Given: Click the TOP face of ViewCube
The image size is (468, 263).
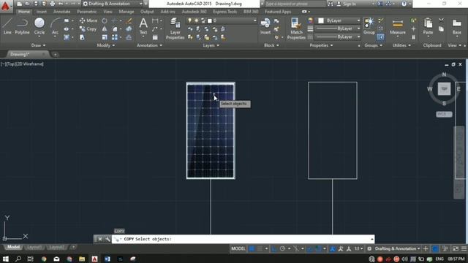Looking at the screenshot, I should coord(444,89).
